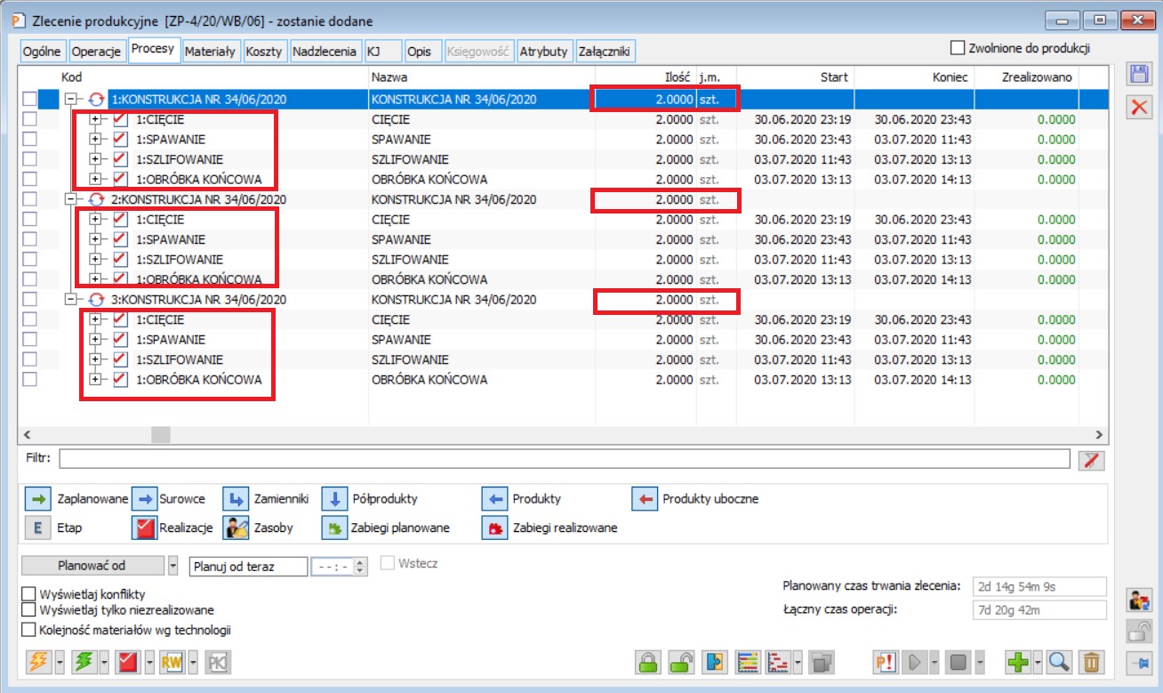
Task: Click the trash can delete icon
Action: pos(1092,662)
